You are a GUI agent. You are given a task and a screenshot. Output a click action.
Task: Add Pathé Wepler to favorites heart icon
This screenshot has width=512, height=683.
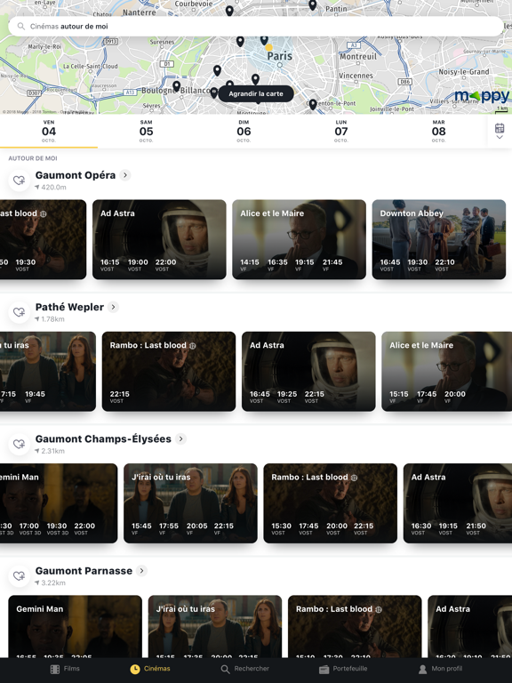click(x=20, y=312)
